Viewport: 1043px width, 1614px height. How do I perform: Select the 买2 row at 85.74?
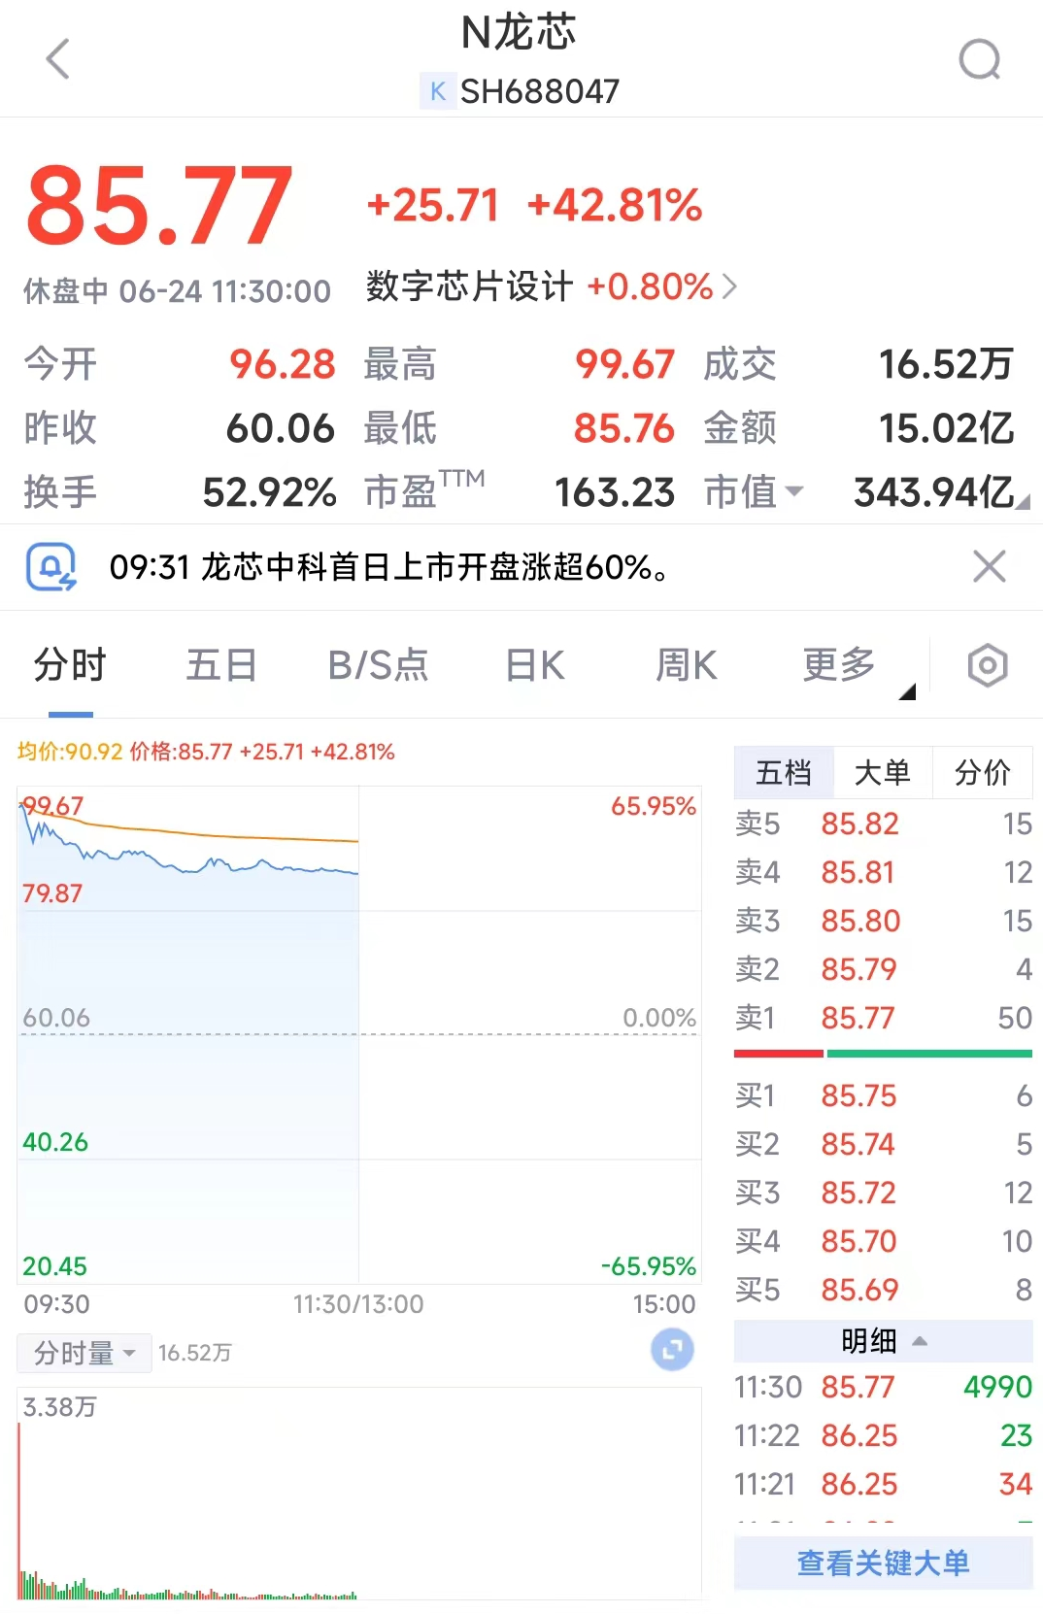point(883,1144)
